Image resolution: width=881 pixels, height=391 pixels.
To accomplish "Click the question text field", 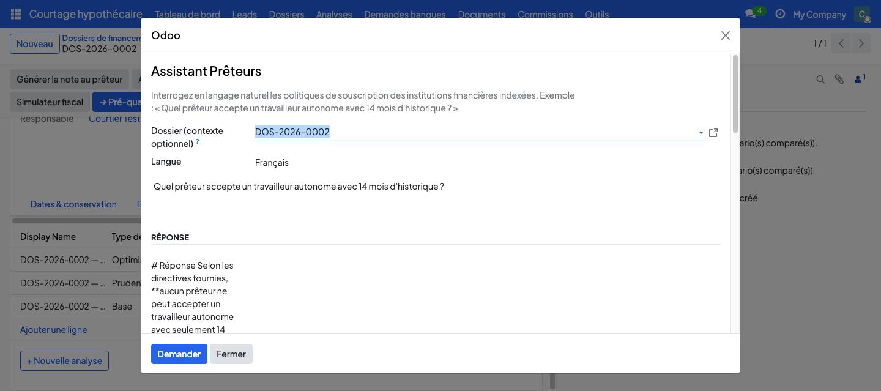I will point(436,186).
